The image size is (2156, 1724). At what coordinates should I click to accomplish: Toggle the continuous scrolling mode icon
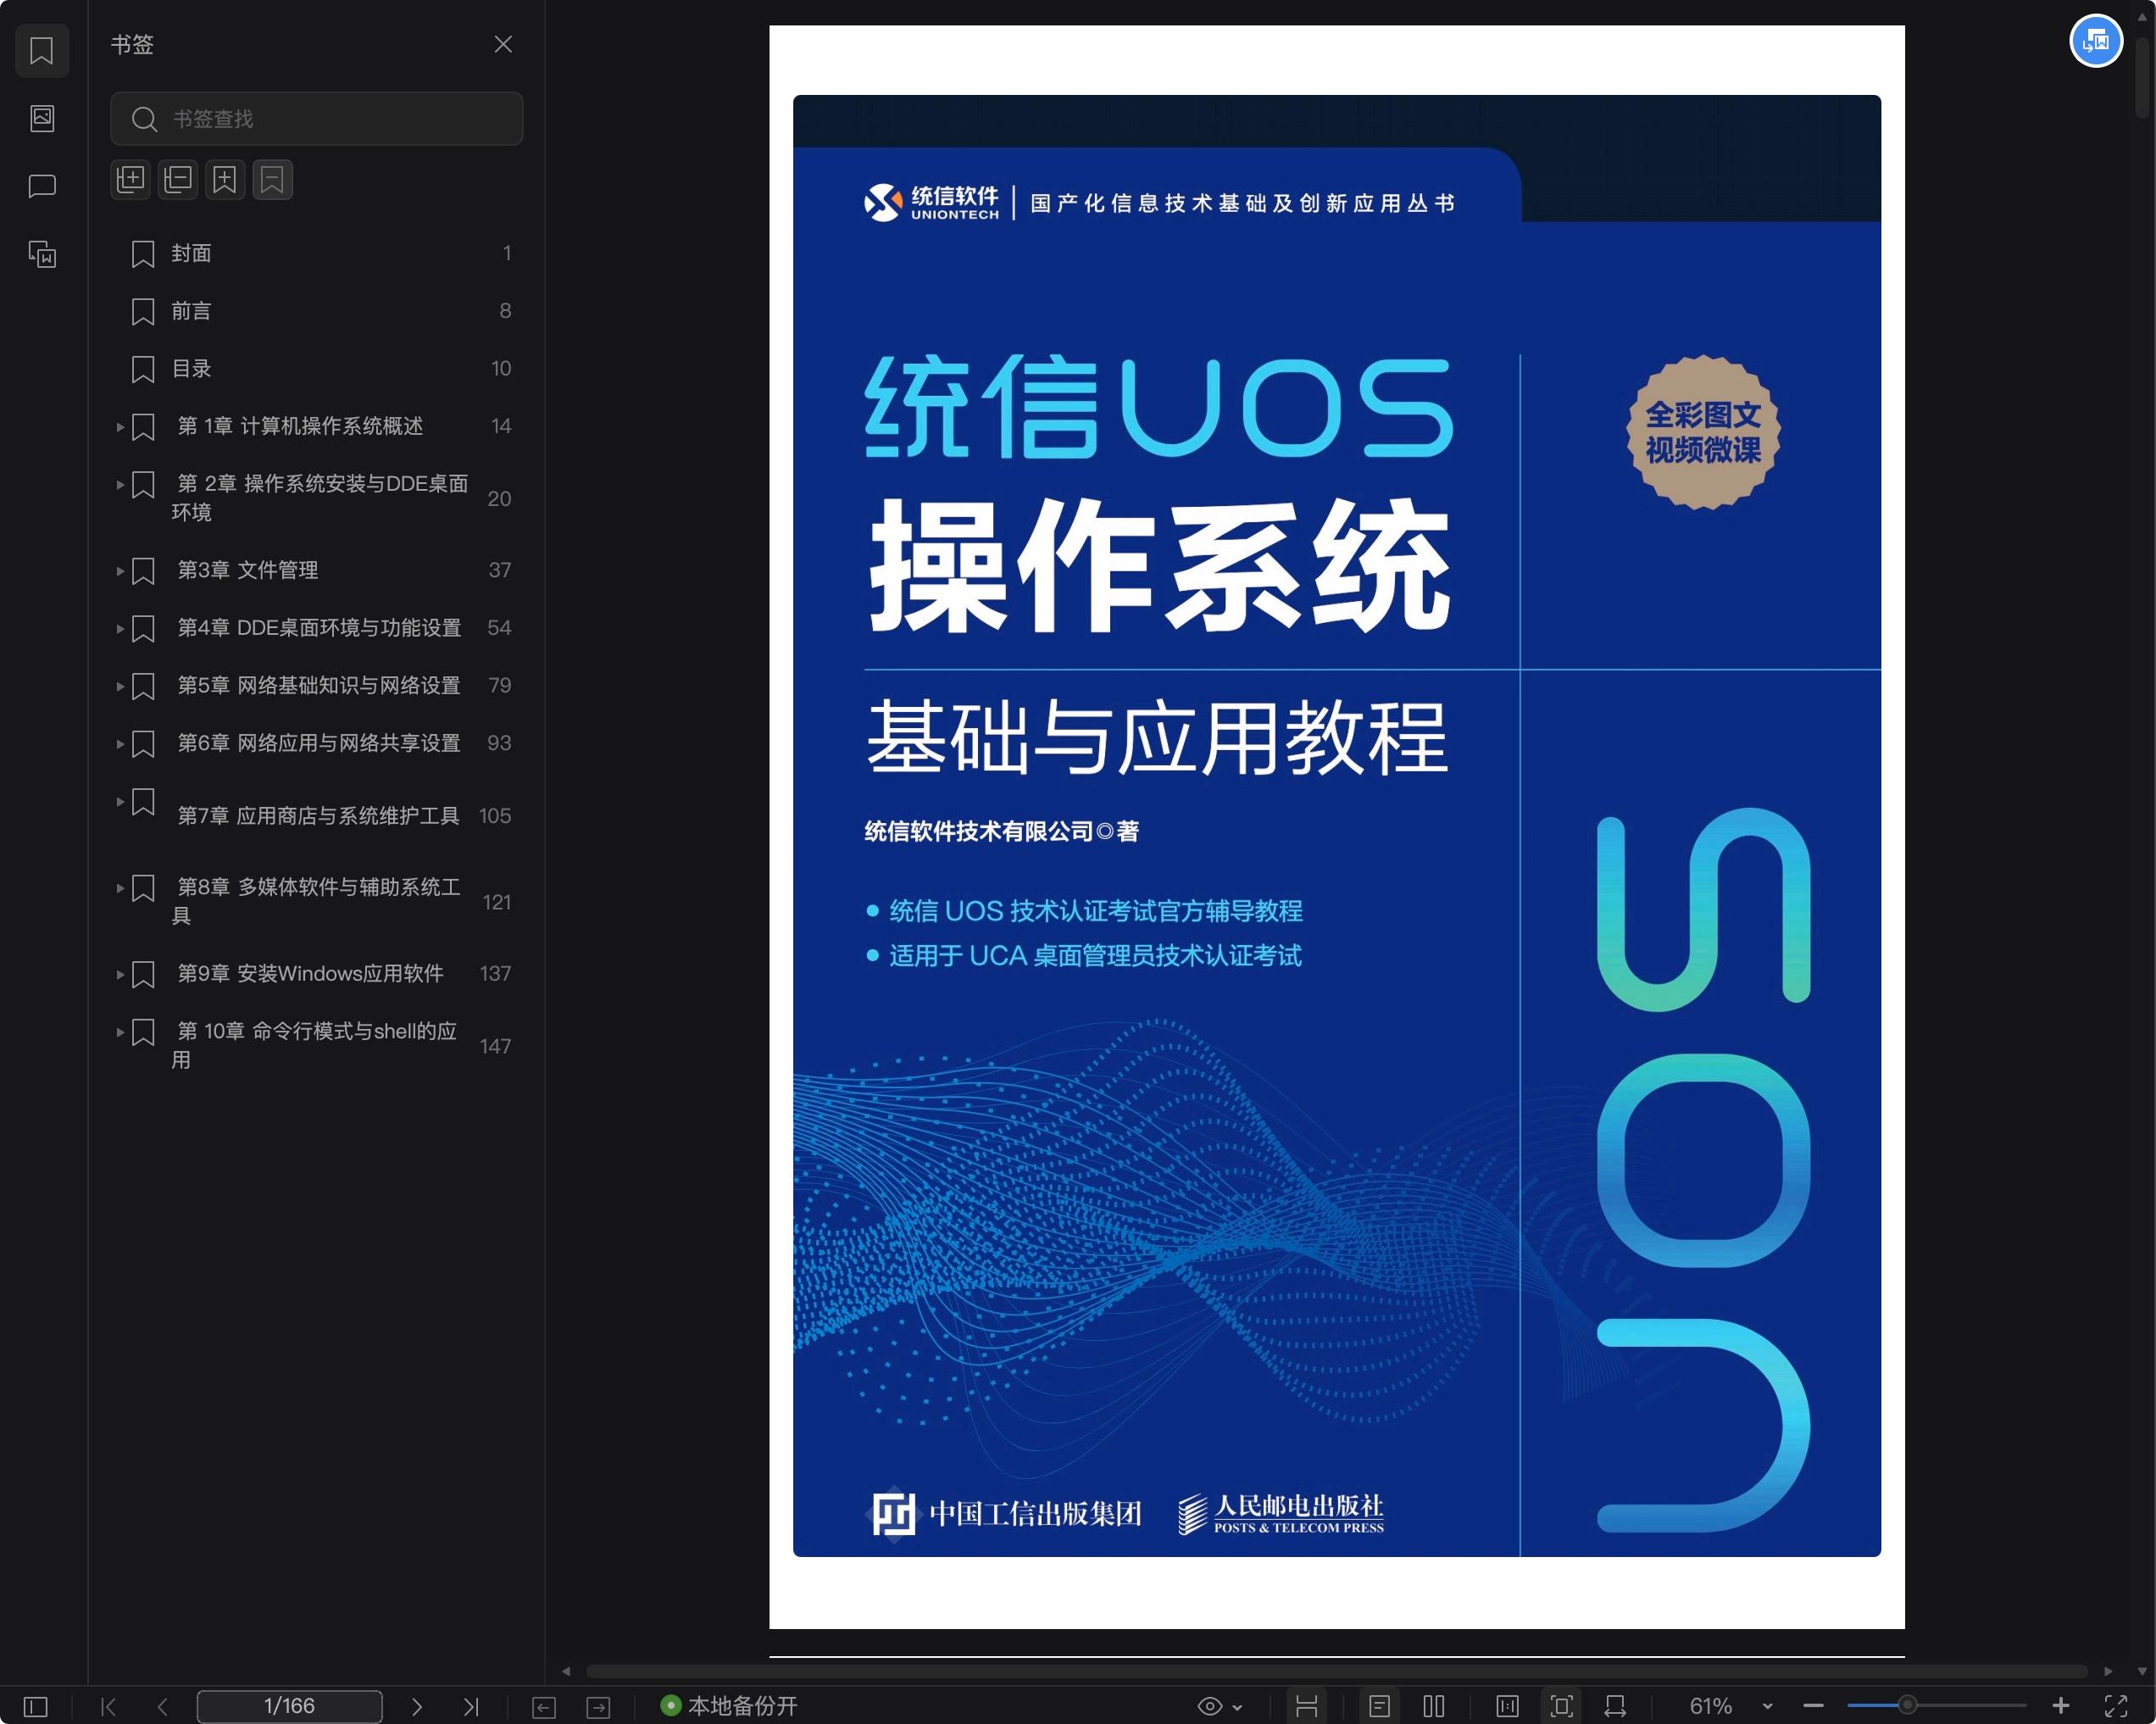[x=1306, y=1706]
